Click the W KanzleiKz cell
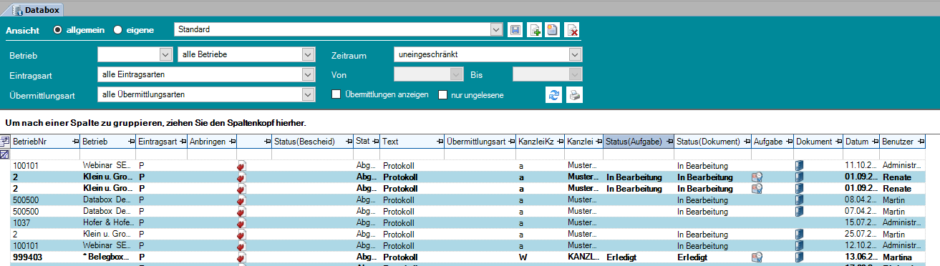Viewport: 940px width, 266px height. coord(541,257)
